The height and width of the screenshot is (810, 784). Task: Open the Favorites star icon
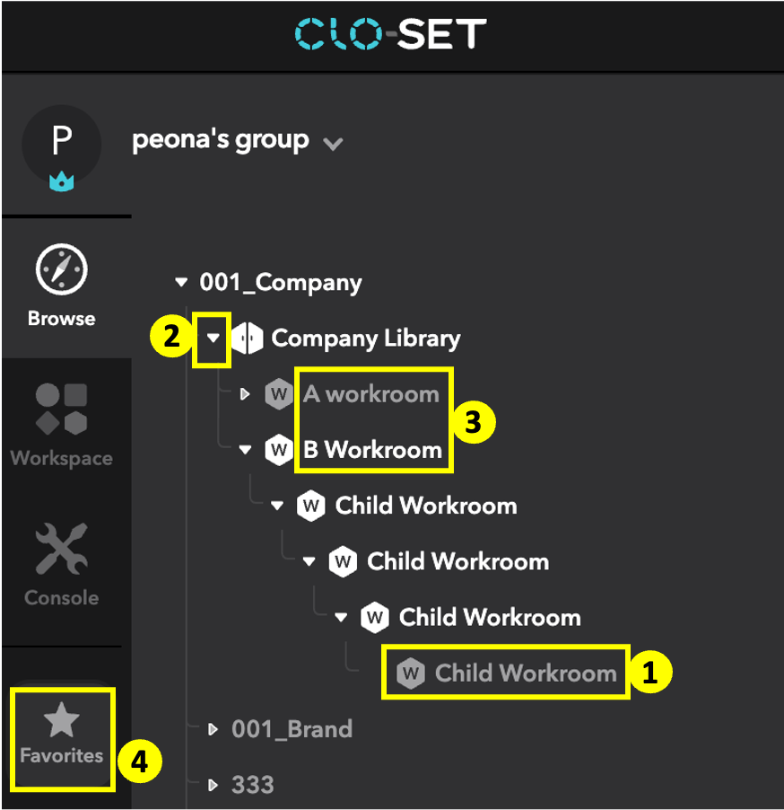coord(61,718)
